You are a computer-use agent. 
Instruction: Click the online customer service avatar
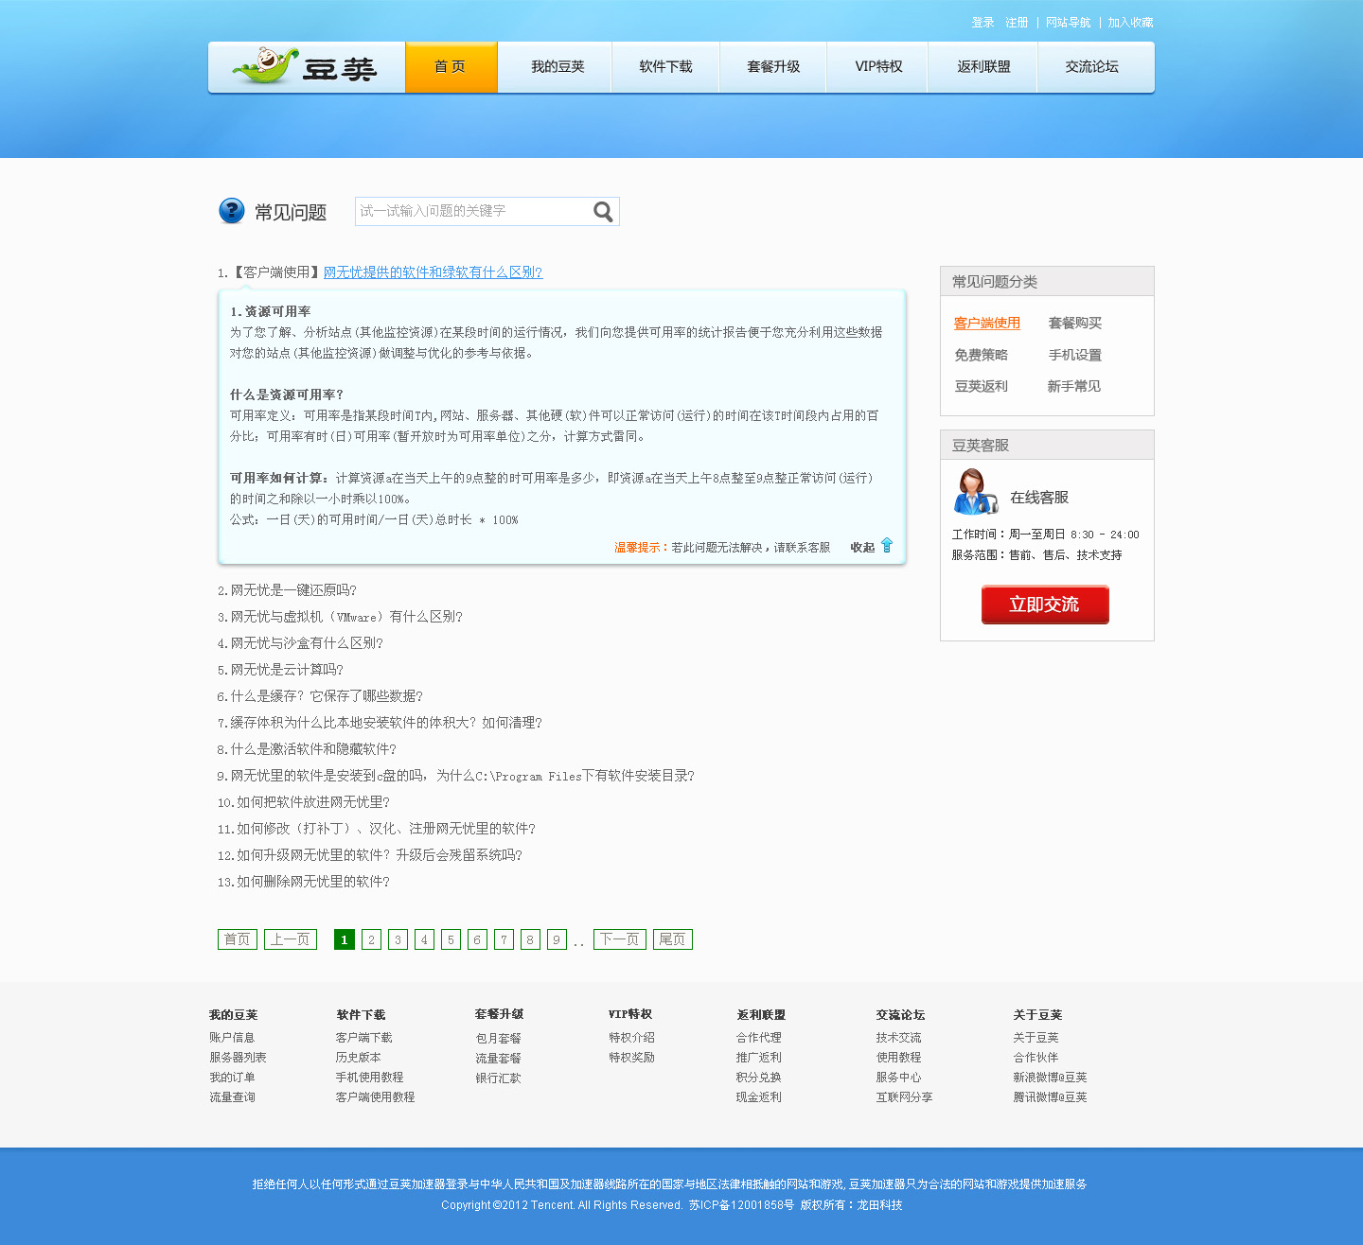click(975, 491)
